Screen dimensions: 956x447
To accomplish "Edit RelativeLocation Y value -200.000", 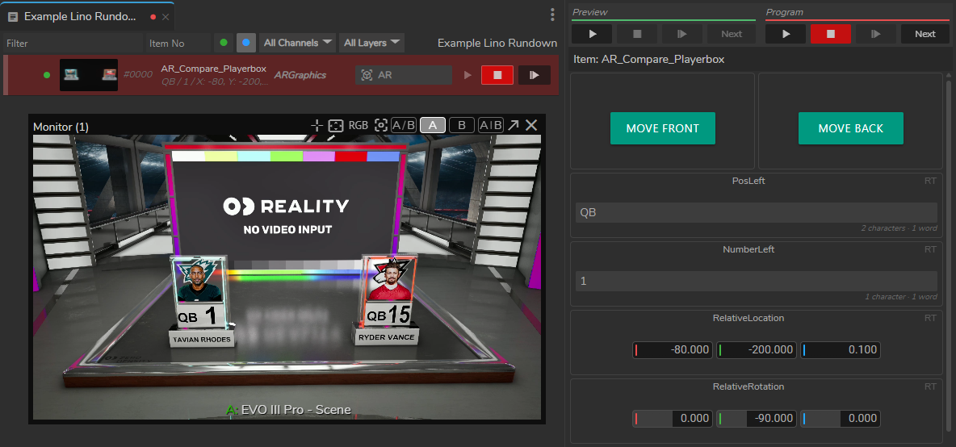I will 756,349.
